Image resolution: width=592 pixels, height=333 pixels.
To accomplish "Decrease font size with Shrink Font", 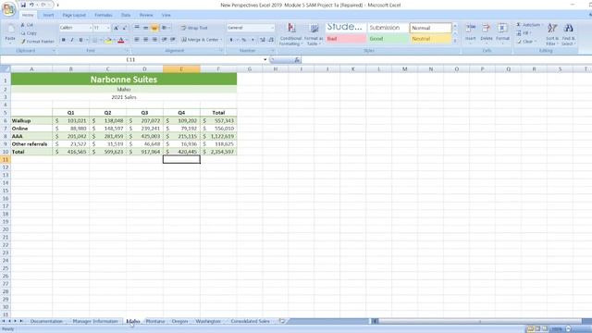I will (125, 28).
